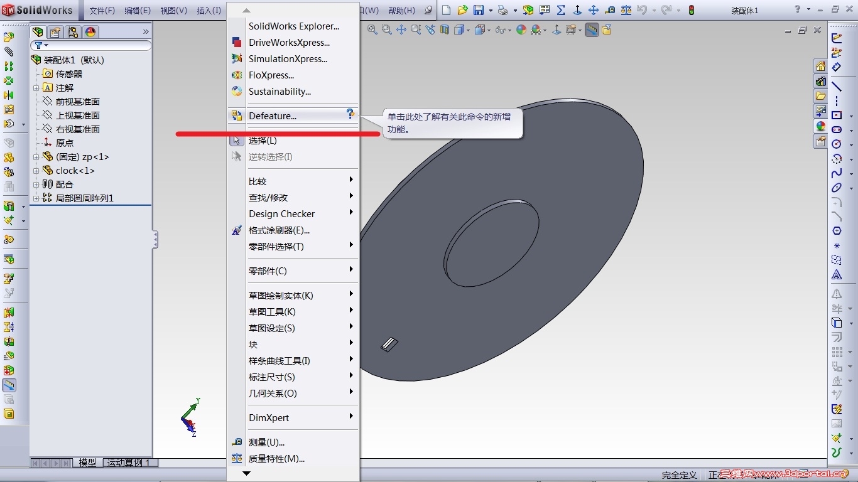
Task: Select the 3D Sketch icon
Action: 837,53
